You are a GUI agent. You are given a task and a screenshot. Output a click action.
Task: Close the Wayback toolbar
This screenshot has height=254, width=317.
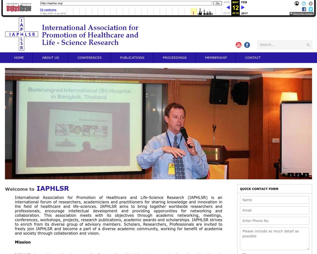311,3
